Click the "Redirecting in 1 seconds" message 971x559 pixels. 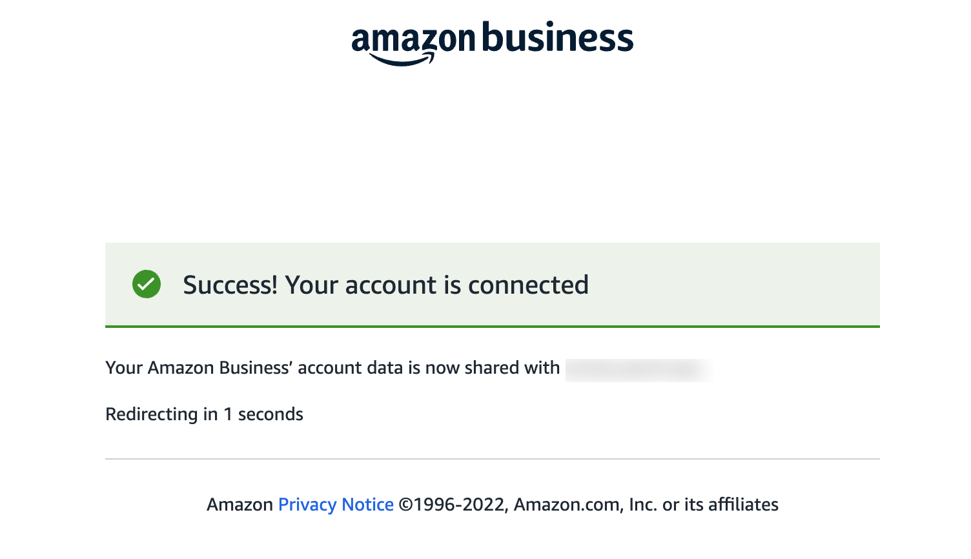pos(204,414)
